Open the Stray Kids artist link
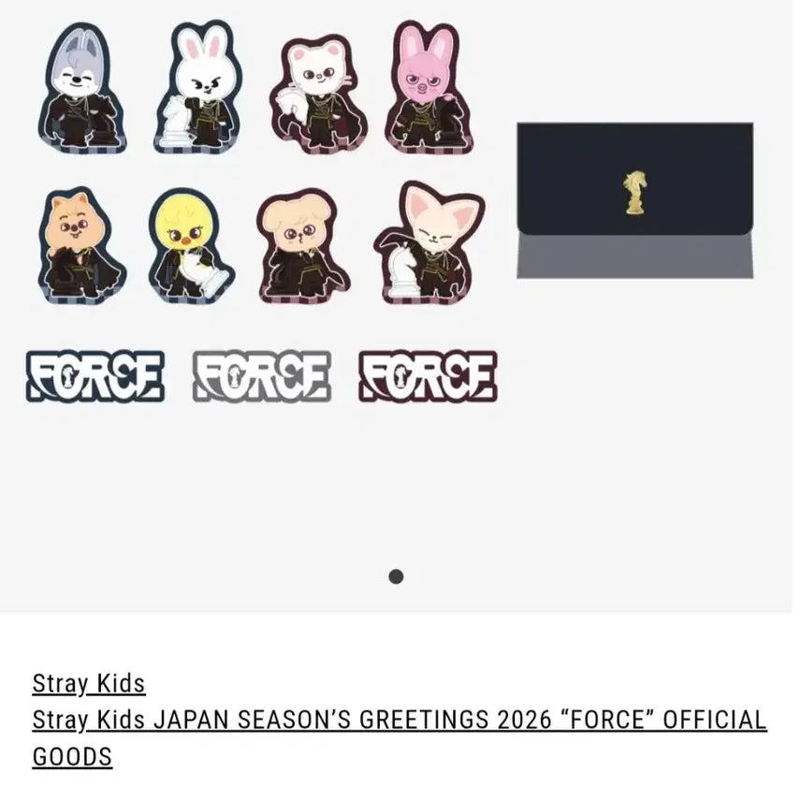This screenshot has width=801, height=801. pos(89,683)
